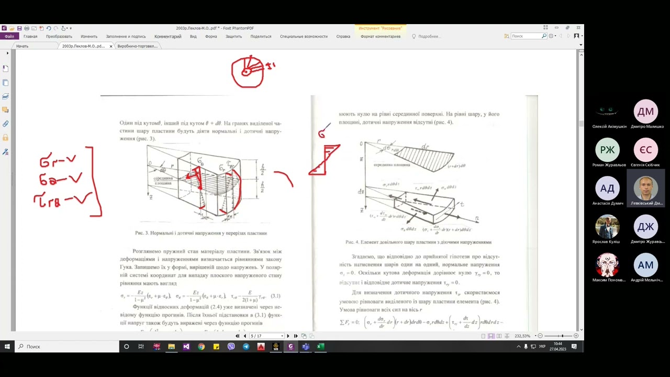Print the document using printer icon
This screenshot has height=377, width=670.
27,28
